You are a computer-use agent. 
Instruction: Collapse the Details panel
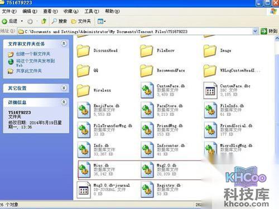point(64,102)
